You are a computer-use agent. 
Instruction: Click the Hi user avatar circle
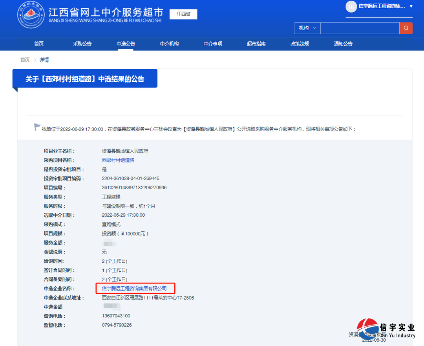click(351, 7)
